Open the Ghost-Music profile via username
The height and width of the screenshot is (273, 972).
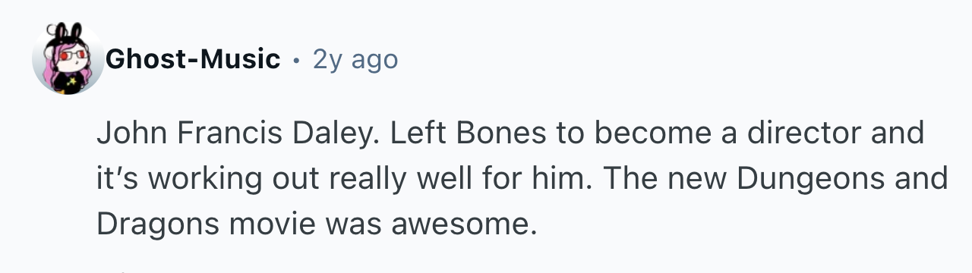tap(194, 58)
